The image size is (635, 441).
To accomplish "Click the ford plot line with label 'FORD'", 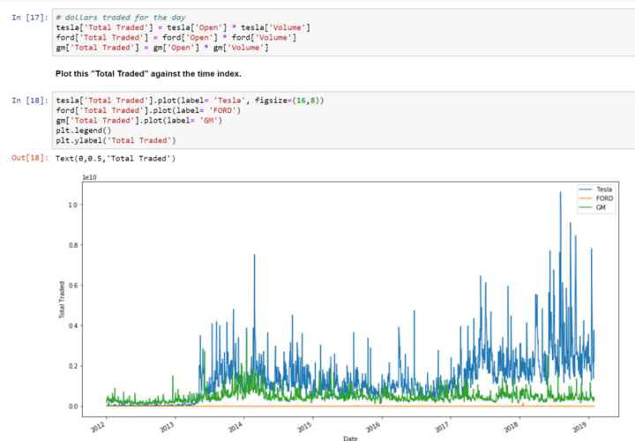I will point(148,110).
